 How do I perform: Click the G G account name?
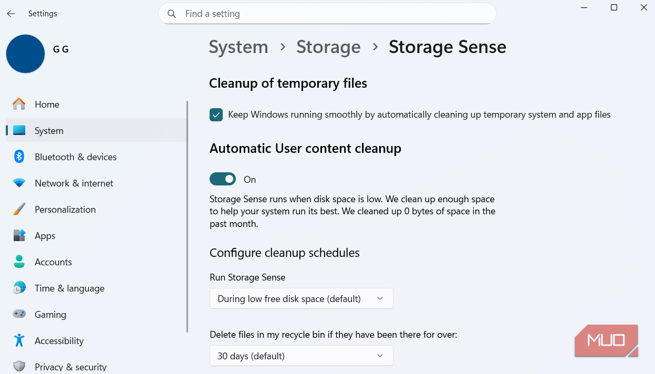click(61, 49)
